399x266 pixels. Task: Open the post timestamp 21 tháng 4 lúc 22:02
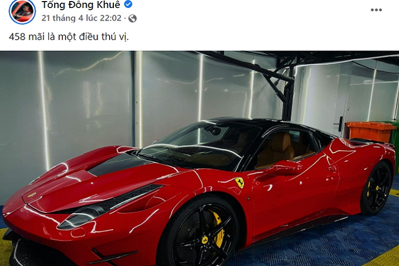click(81, 18)
